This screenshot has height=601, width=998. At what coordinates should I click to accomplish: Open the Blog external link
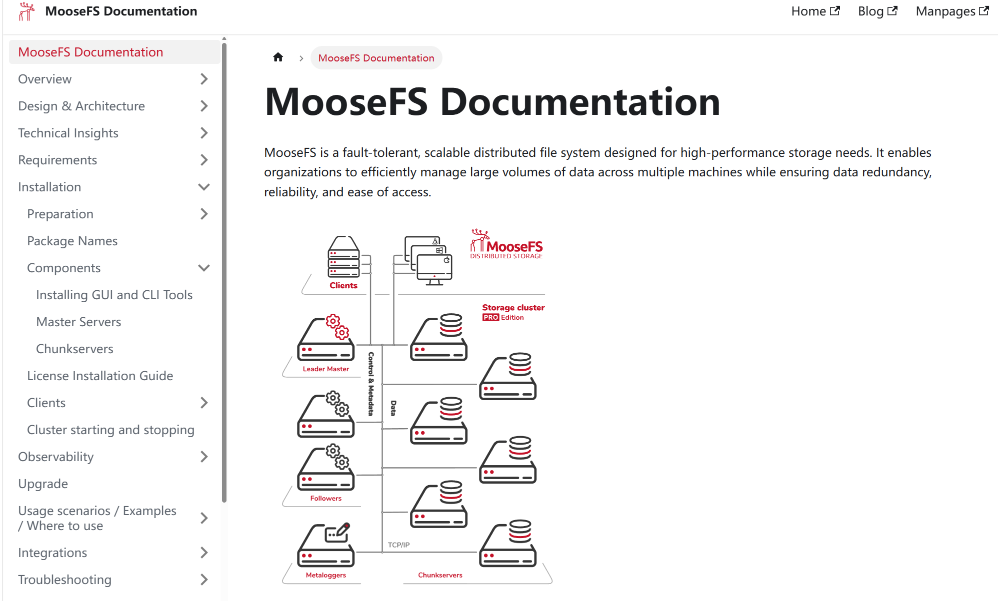pos(878,11)
